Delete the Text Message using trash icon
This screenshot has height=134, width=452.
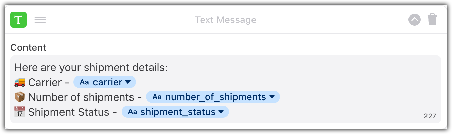click(x=432, y=20)
